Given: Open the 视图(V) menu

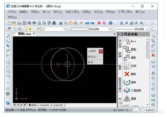Looking at the screenshot, I should click(x=35, y=12).
